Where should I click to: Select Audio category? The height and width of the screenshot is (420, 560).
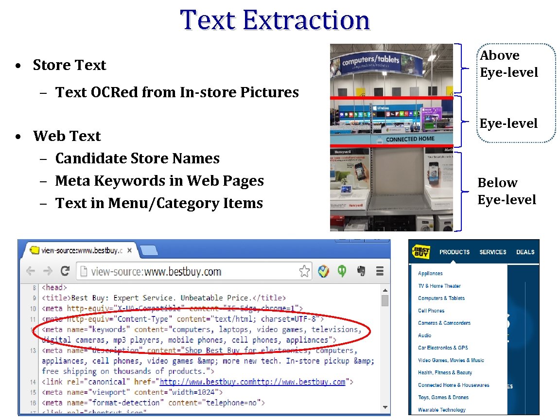(424, 335)
